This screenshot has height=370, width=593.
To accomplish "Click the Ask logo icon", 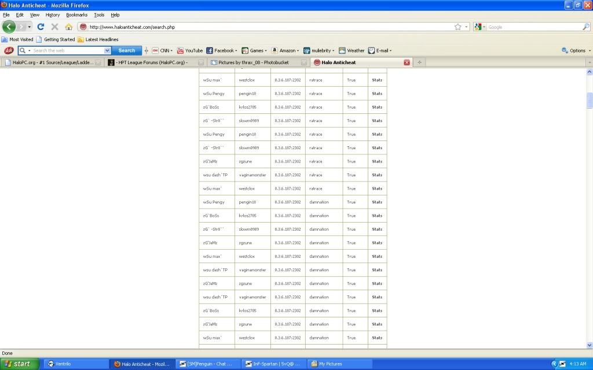I will [9, 51].
